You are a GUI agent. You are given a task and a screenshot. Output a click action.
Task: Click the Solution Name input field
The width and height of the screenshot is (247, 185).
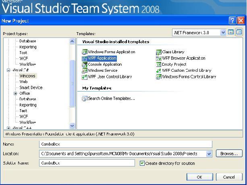(87, 163)
